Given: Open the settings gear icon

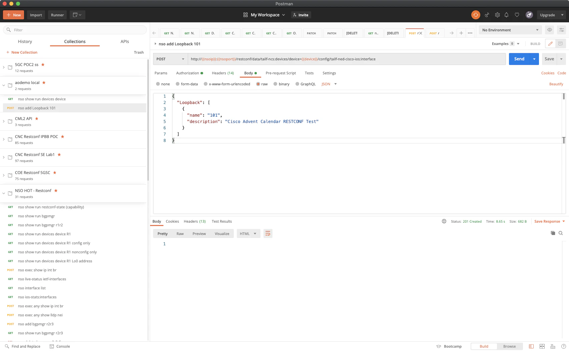Looking at the screenshot, I should click(x=497, y=15).
